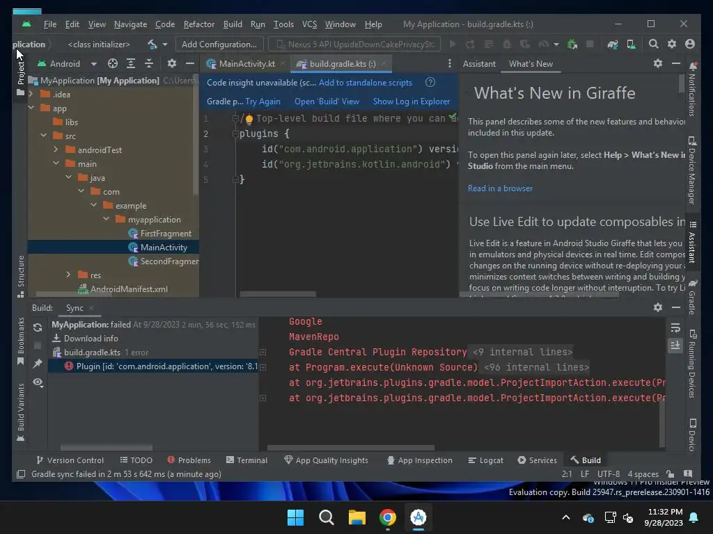The height and width of the screenshot is (534, 713).
Task: Open the Android project view dropdown
Action: pyautogui.click(x=68, y=63)
